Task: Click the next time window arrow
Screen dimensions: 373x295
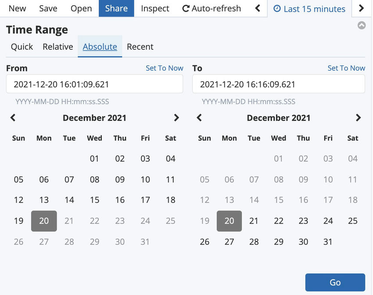Action: coord(361,8)
